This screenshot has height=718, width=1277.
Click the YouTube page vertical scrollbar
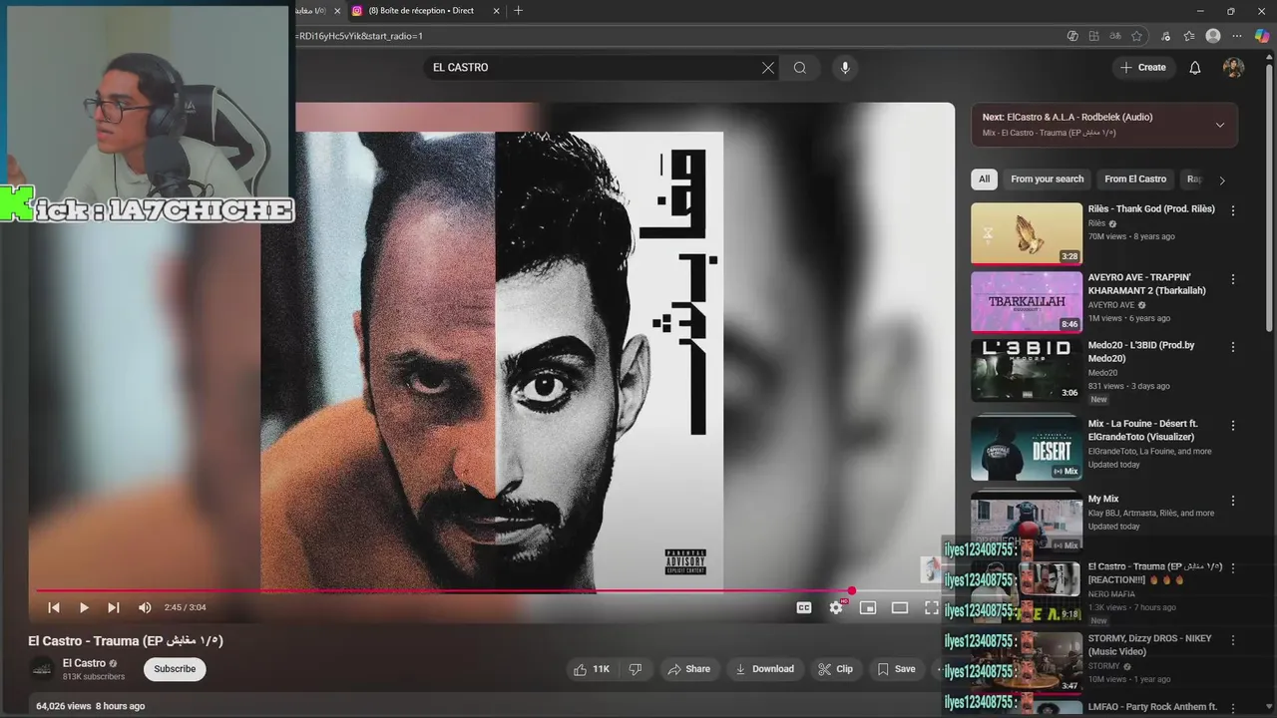[x=1270, y=199]
